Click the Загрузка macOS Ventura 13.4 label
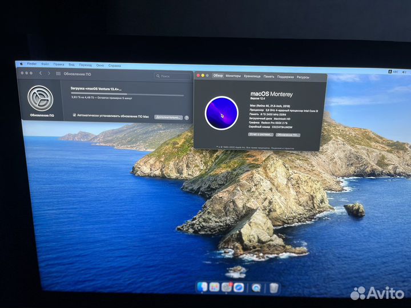The image size is (411, 308). click(96, 89)
